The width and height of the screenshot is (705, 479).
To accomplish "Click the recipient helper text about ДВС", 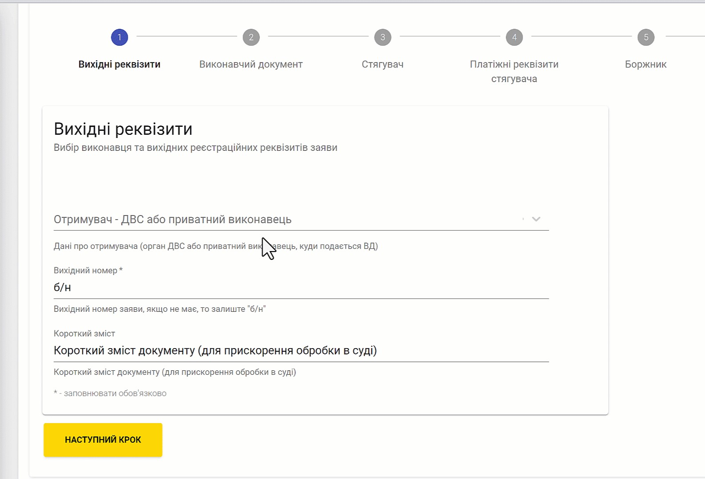I will [x=216, y=246].
